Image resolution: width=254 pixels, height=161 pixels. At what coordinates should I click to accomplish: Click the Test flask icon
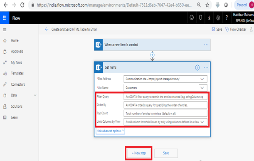click(x=251, y=30)
